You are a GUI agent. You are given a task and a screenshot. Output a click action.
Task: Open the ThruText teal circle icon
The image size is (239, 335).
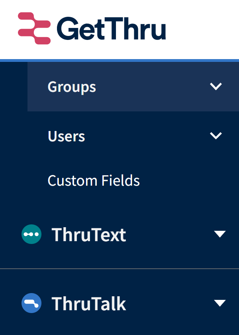[x=31, y=234]
